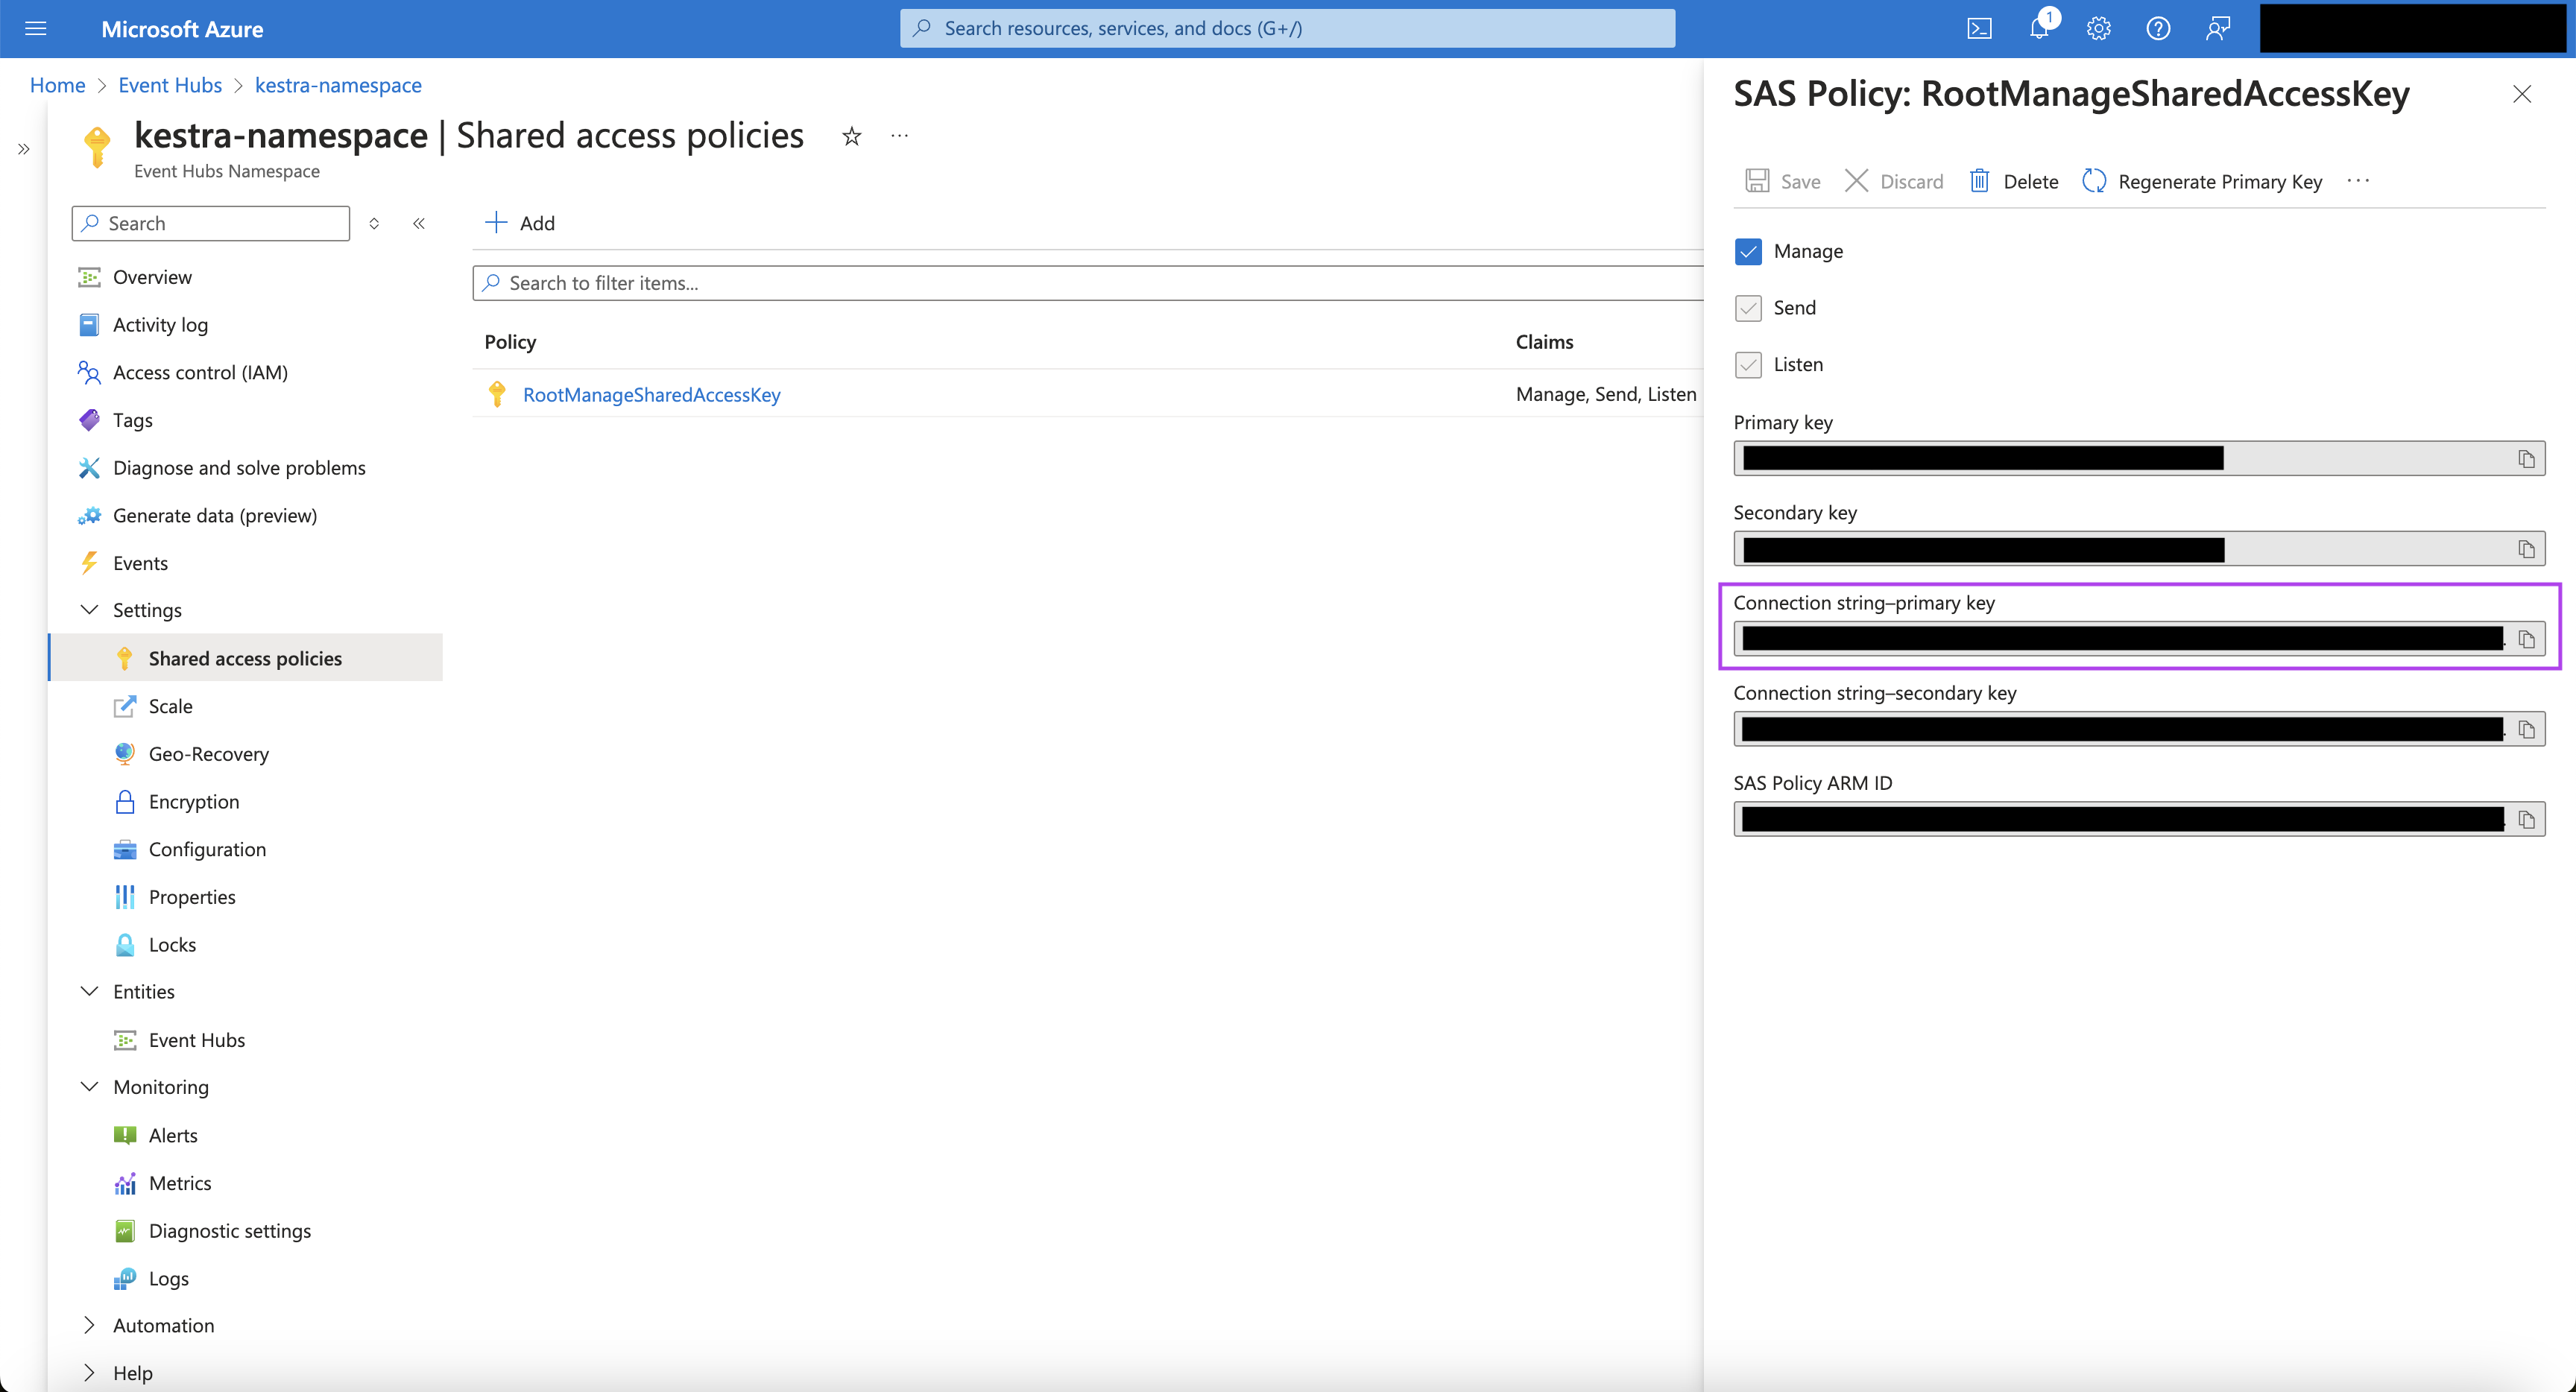
Task: Click the Delete policy button
Action: tap(2014, 181)
